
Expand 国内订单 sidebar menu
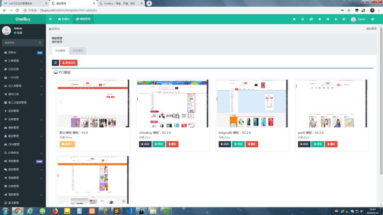pyautogui.click(x=23, y=94)
